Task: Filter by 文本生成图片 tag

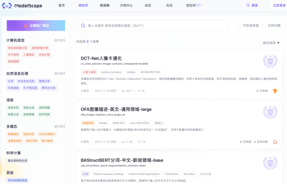Action: point(47,134)
